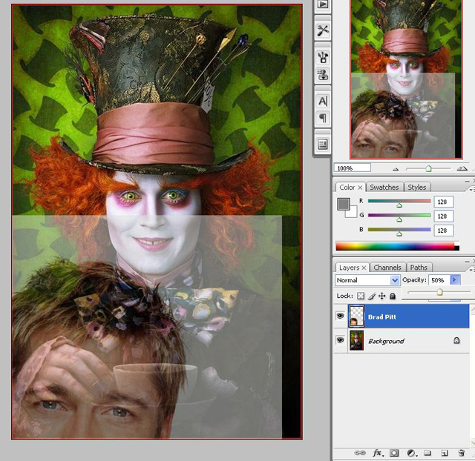The image size is (475, 461).
Task: Click the foreground color swatch
Action: 343,204
